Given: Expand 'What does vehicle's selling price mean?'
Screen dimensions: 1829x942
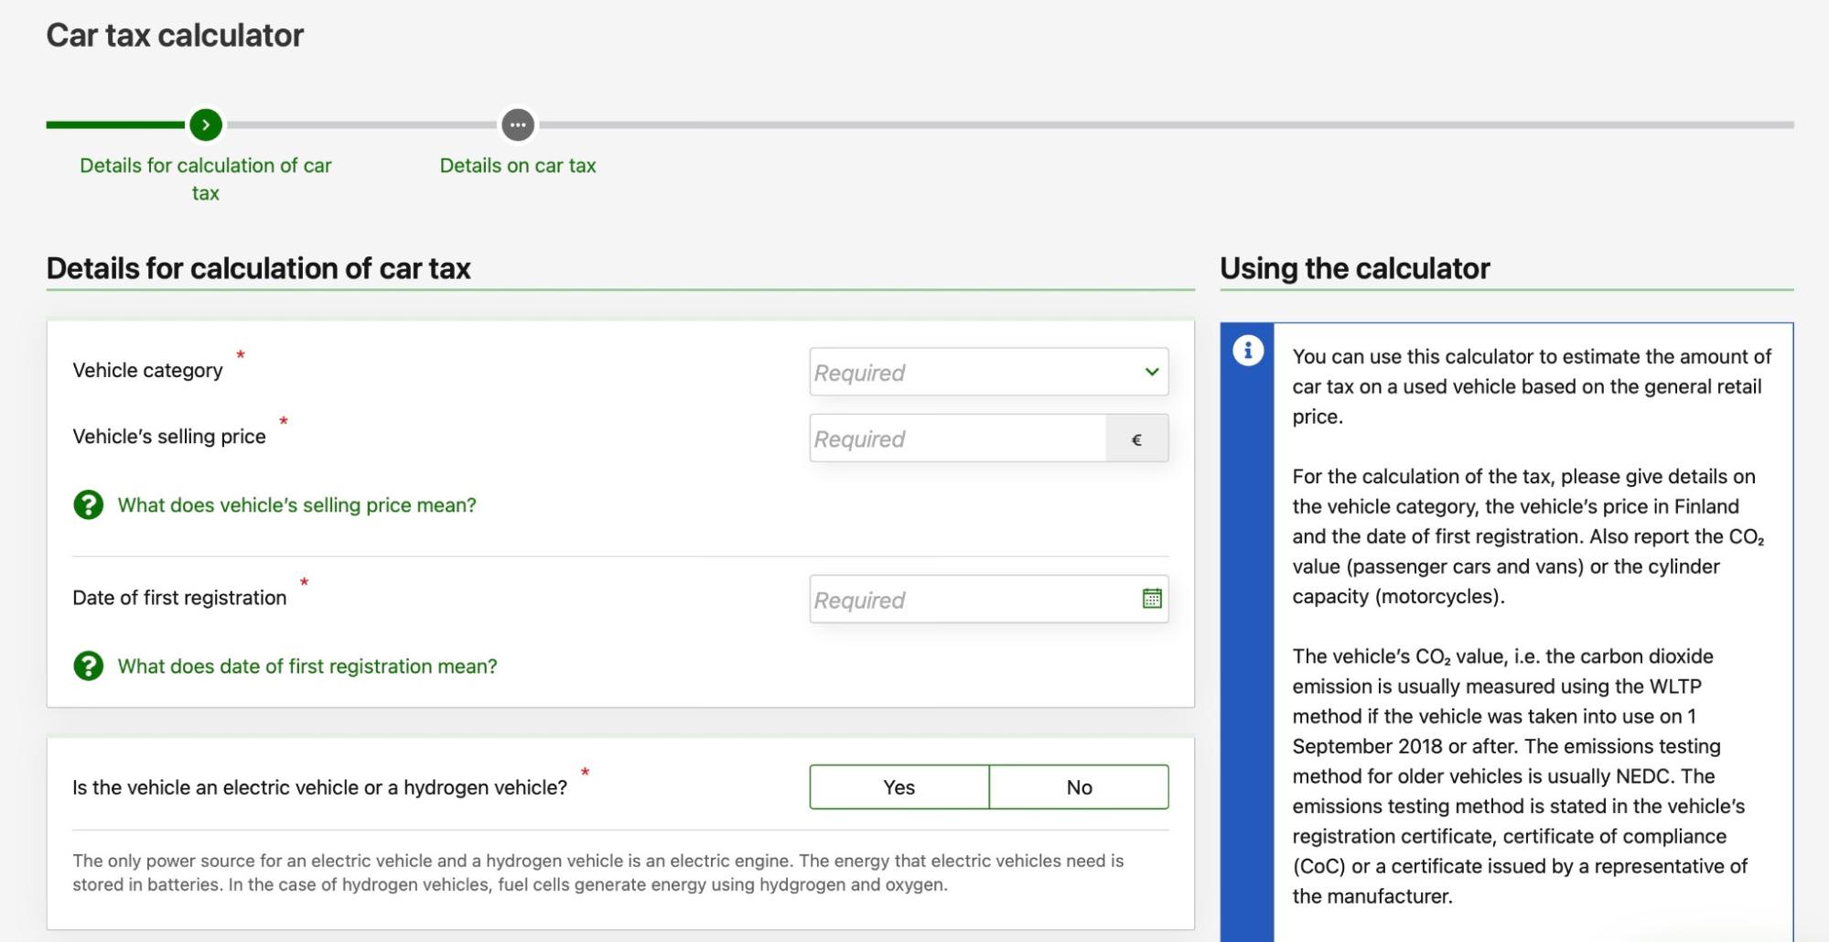Looking at the screenshot, I should (x=296, y=505).
